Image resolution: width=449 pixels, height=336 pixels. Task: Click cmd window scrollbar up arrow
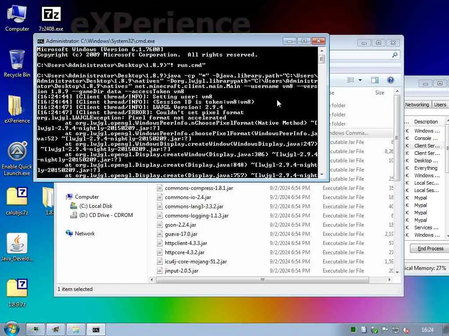tap(321, 51)
